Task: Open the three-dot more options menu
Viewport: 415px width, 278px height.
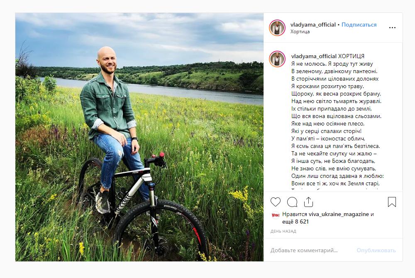Action: tap(392, 27)
